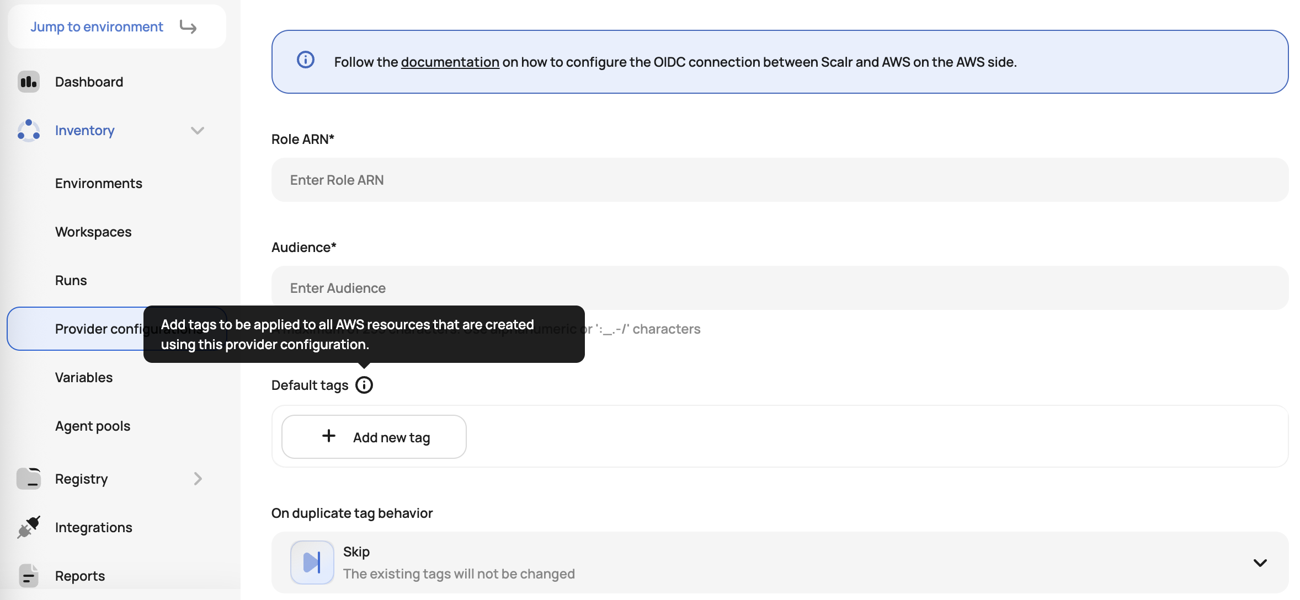Click the Dashboard bar chart icon
This screenshot has height=600, width=1300.
29,82
